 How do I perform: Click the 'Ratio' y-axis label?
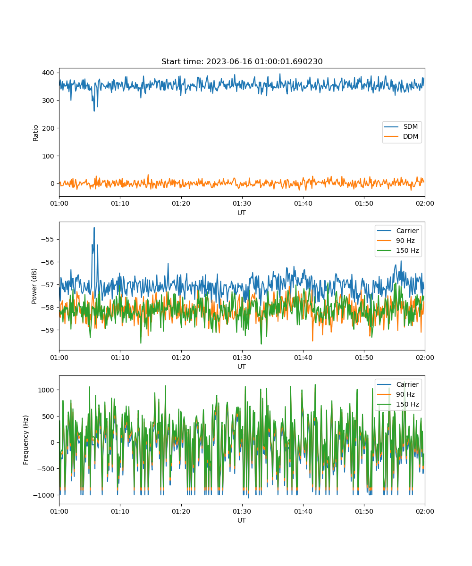35,133
